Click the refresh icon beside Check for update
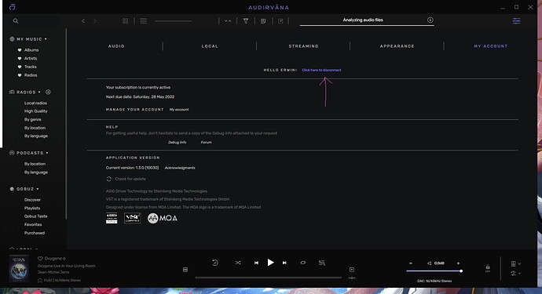 point(109,179)
